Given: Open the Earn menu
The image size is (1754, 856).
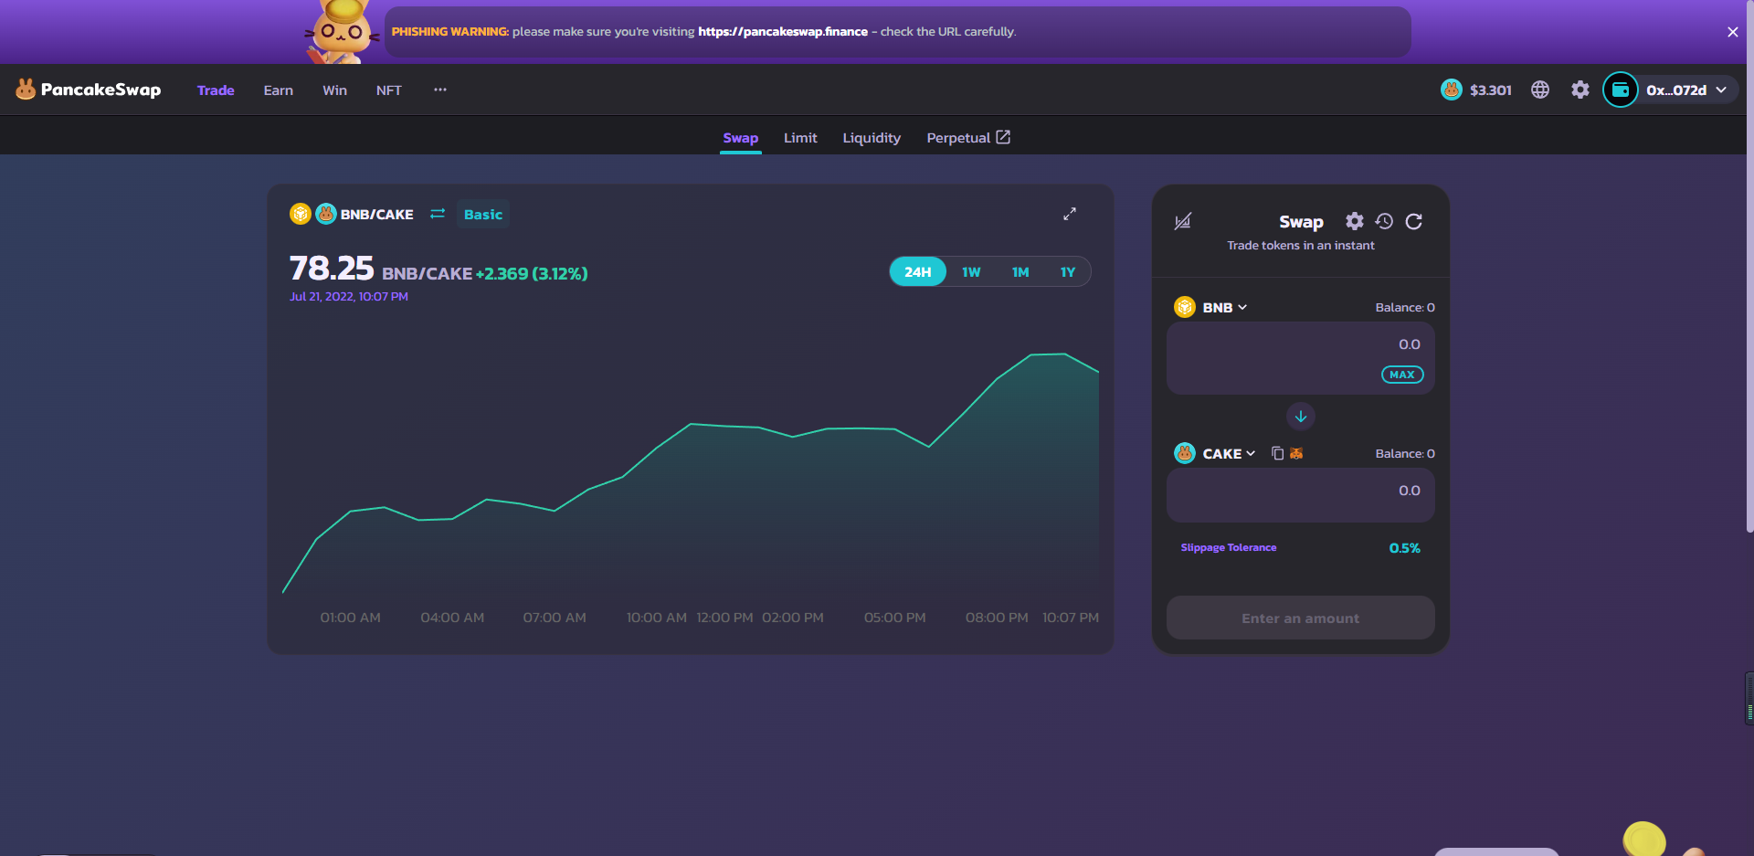Looking at the screenshot, I should 278,90.
